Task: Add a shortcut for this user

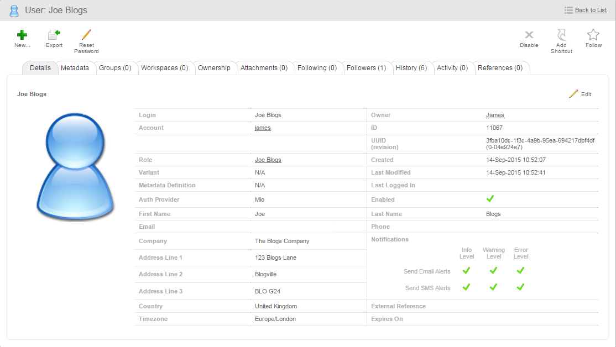Action: click(561, 35)
